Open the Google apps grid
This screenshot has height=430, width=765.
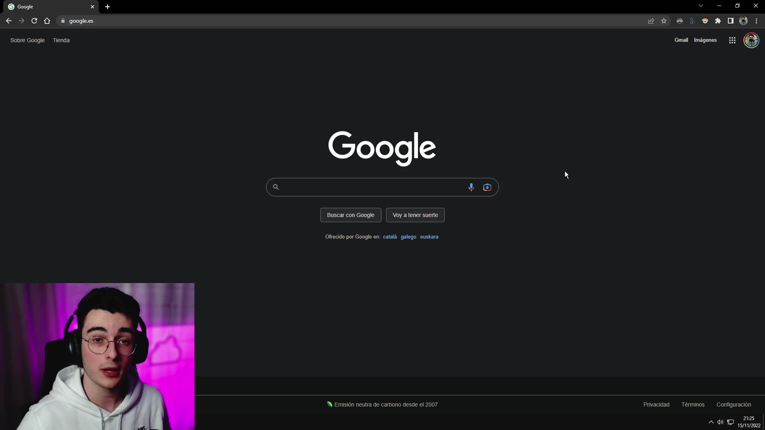pos(732,40)
